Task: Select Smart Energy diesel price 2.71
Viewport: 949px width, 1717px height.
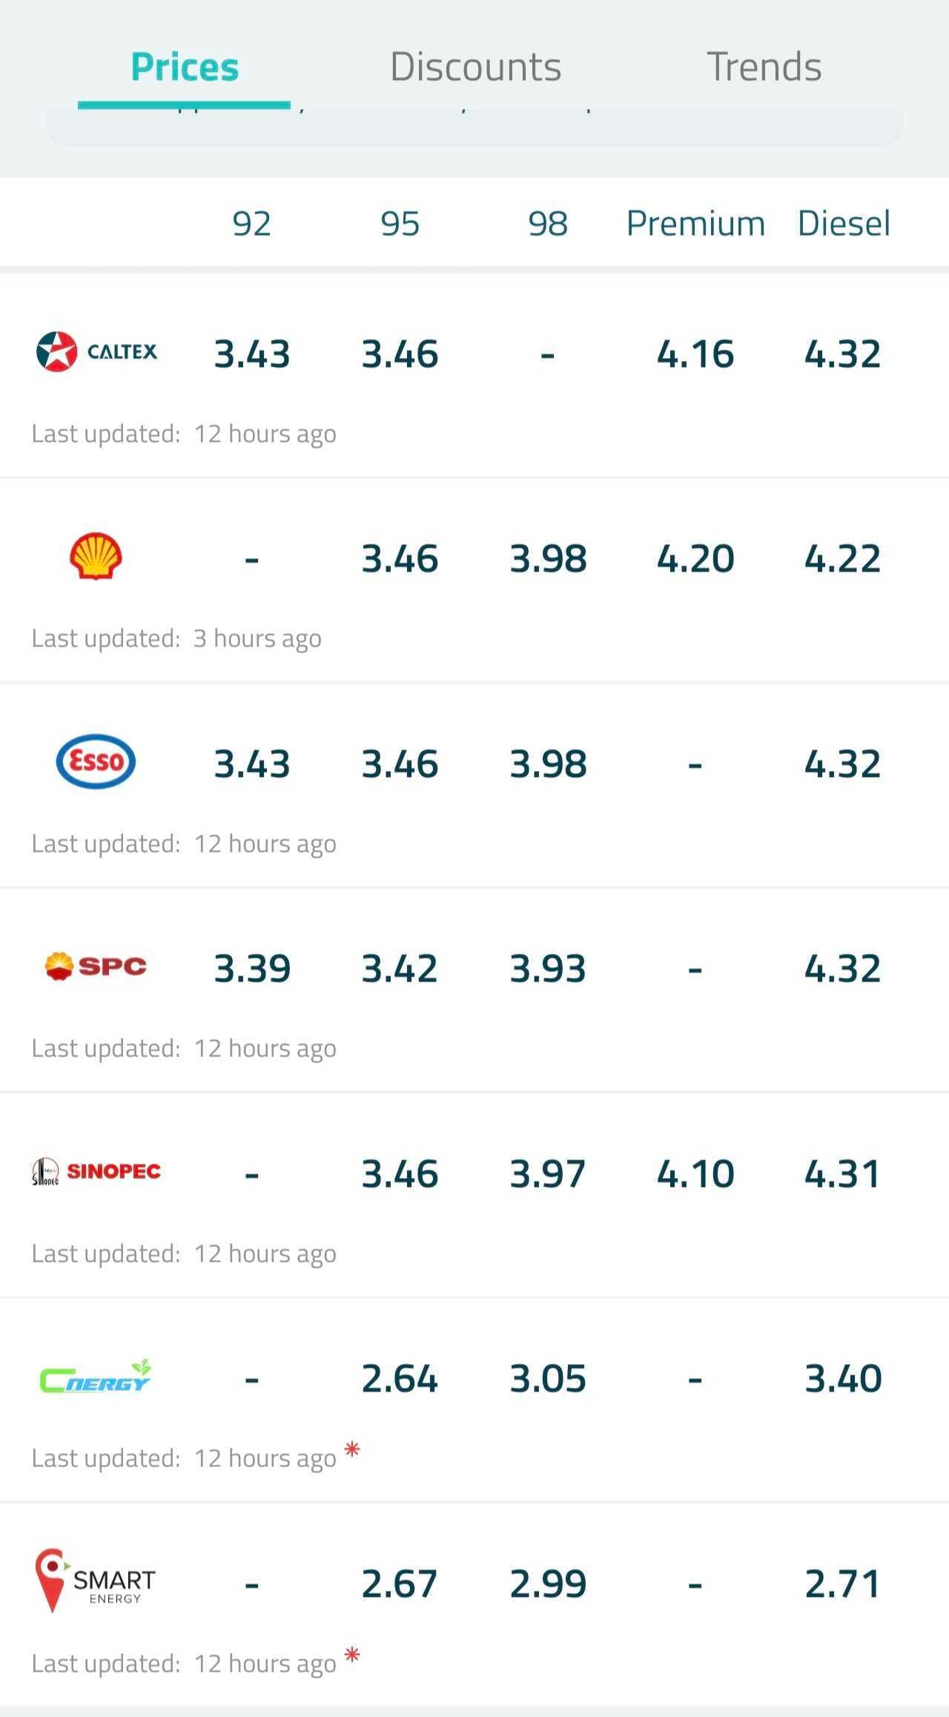Action: 844,1584
